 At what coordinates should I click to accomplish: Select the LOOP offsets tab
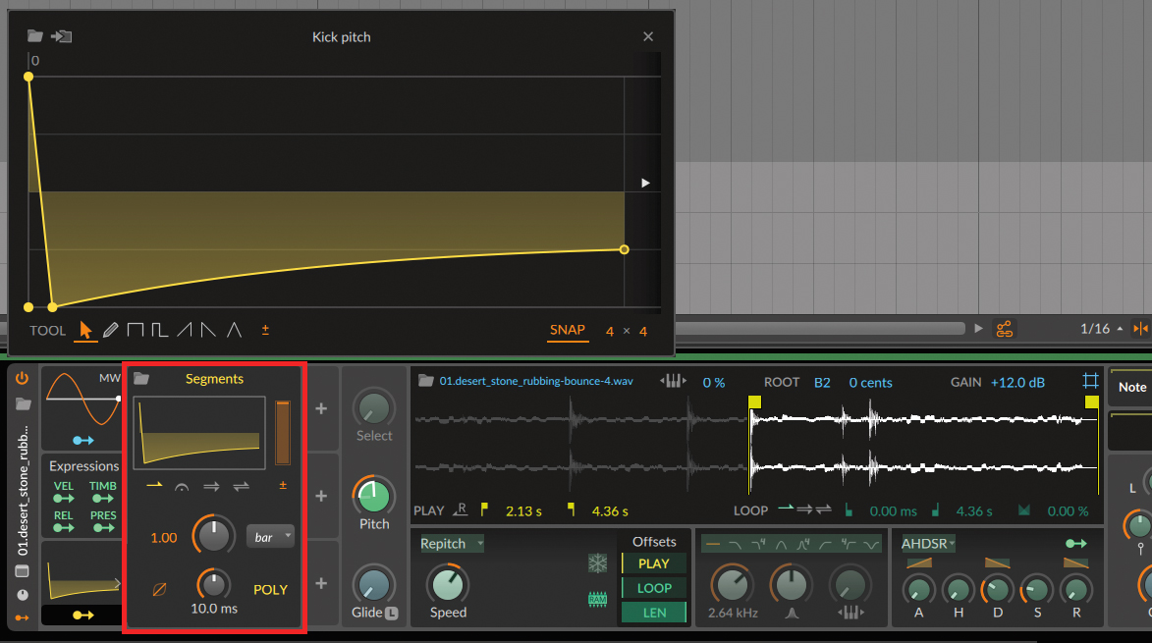point(654,588)
